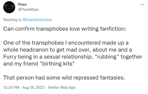Visit the @PoesMyaa handle
The width and height of the screenshot is (148, 94).
pyautogui.click(x=28, y=9)
